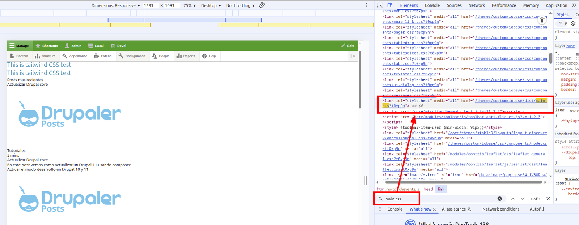The image size is (579, 225).
Task: Open the Autofill drawer tab
Action: coord(537,209)
